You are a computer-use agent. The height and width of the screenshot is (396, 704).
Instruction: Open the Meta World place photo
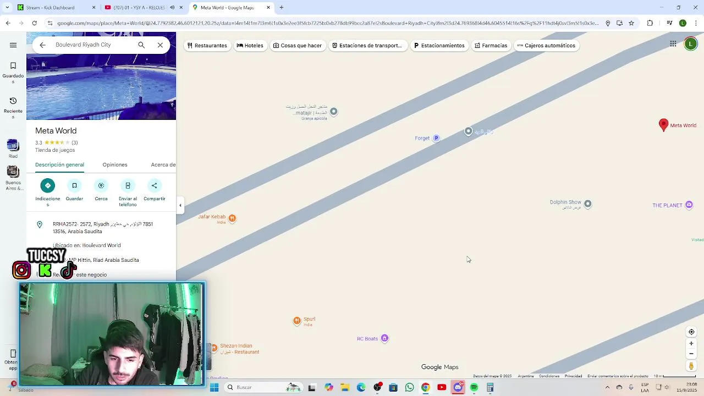(x=101, y=87)
